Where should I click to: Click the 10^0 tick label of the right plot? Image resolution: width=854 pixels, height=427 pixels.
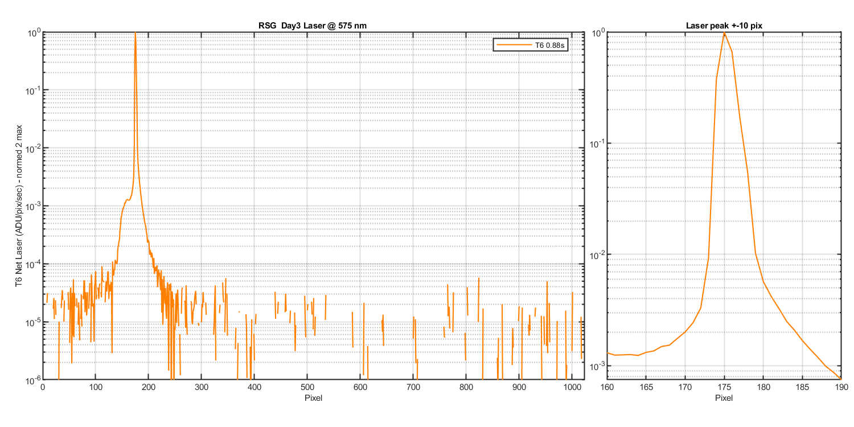(598, 32)
